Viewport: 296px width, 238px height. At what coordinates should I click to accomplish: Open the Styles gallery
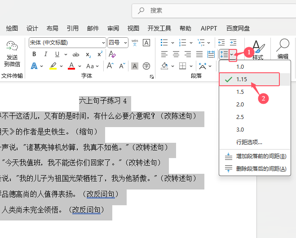click(258, 50)
